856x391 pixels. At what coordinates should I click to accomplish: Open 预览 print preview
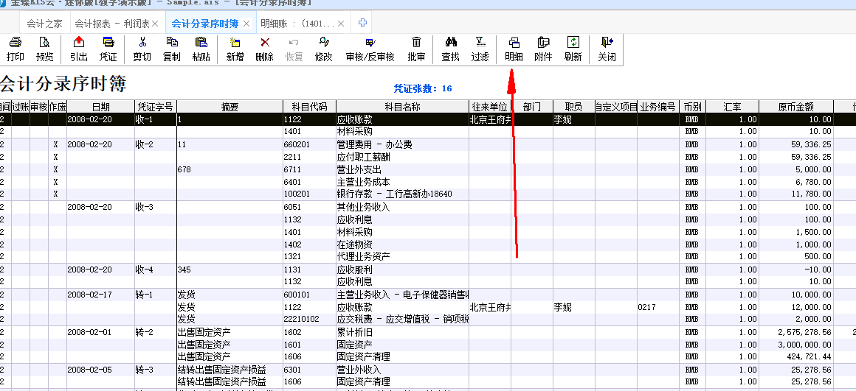pos(45,49)
